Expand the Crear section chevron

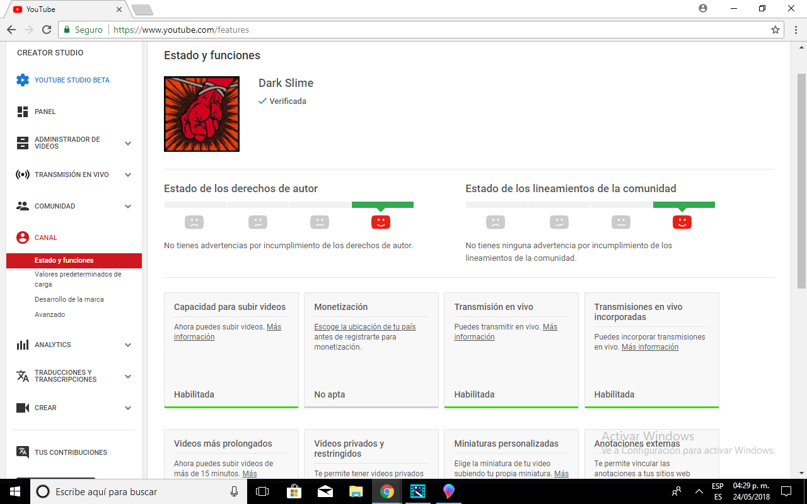click(x=128, y=408)
